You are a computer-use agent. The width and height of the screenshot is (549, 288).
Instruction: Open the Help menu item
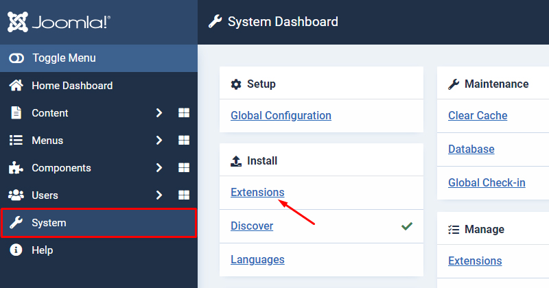click(x=42, y=250)
